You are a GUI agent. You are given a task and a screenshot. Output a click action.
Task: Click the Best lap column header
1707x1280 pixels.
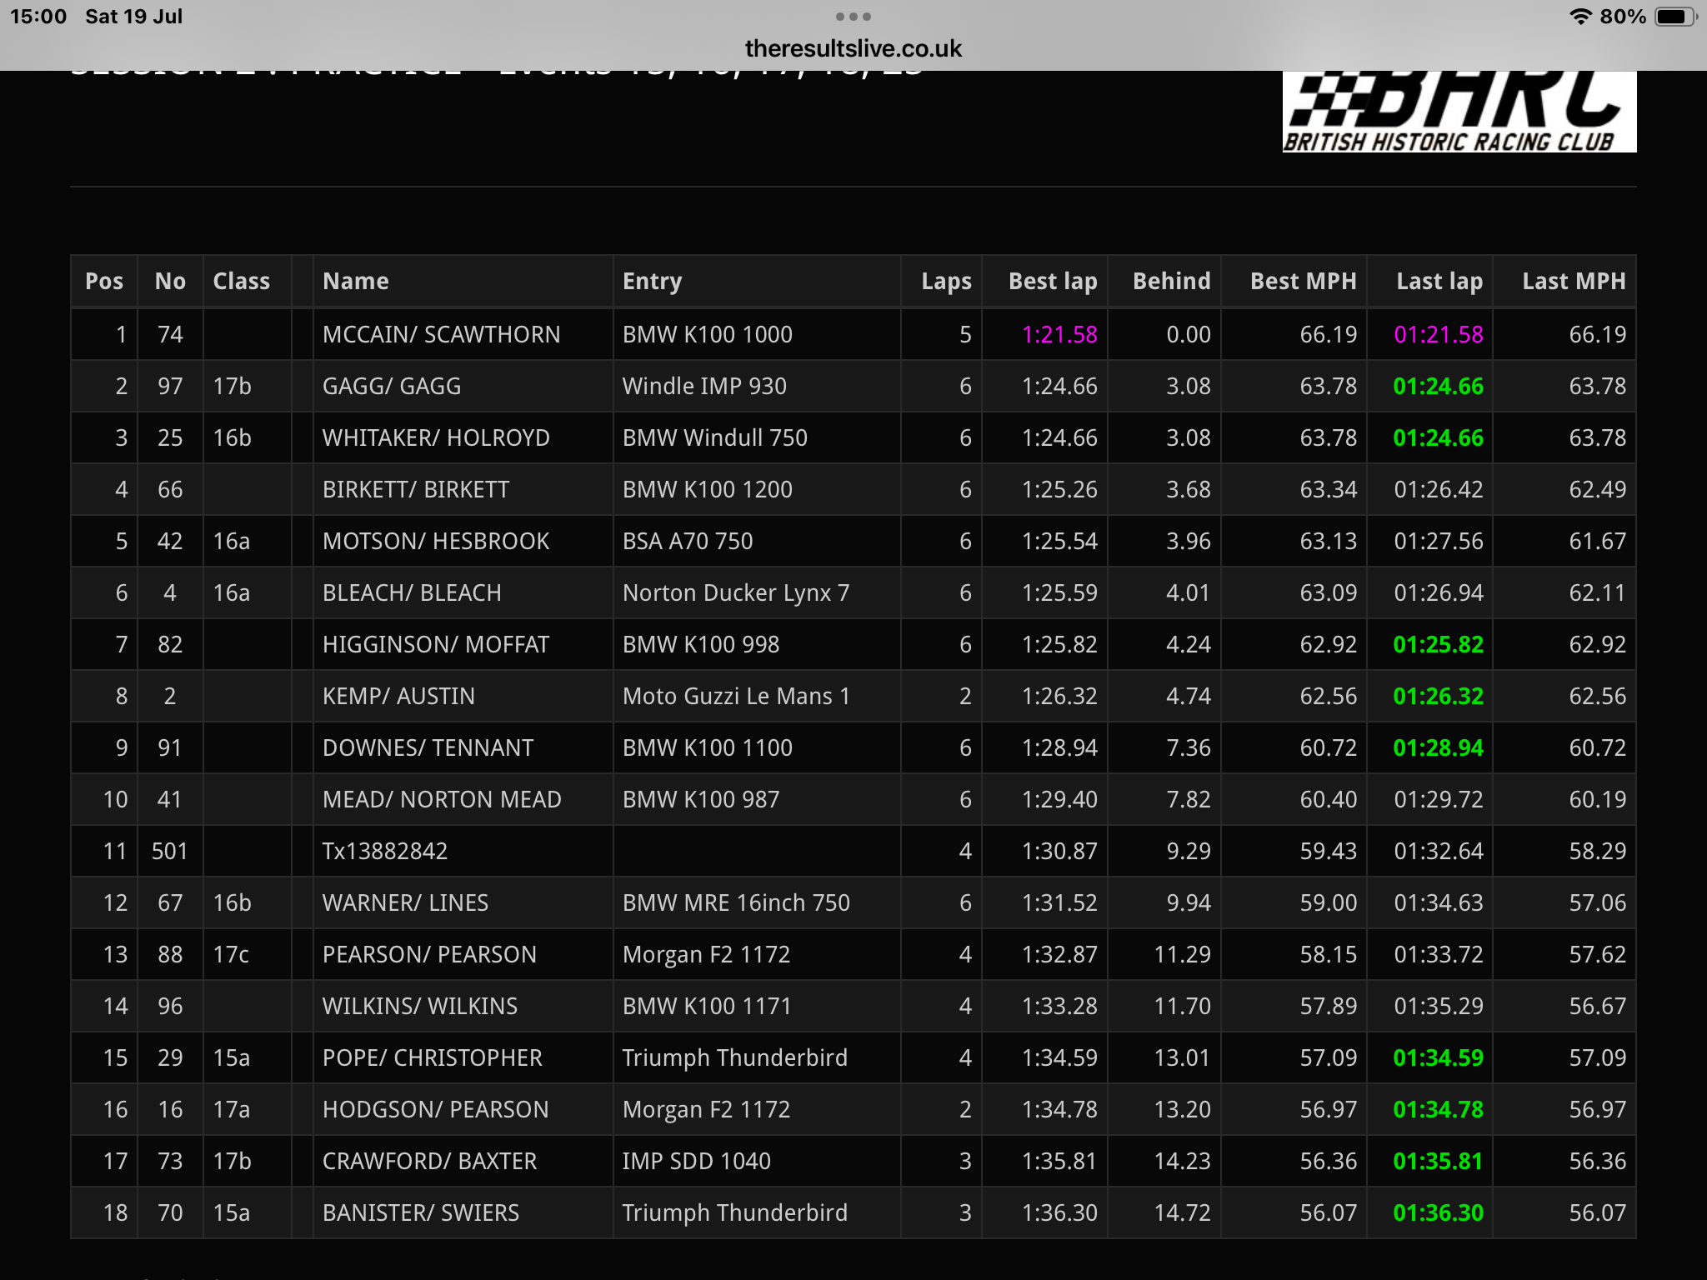(1045, 282)
